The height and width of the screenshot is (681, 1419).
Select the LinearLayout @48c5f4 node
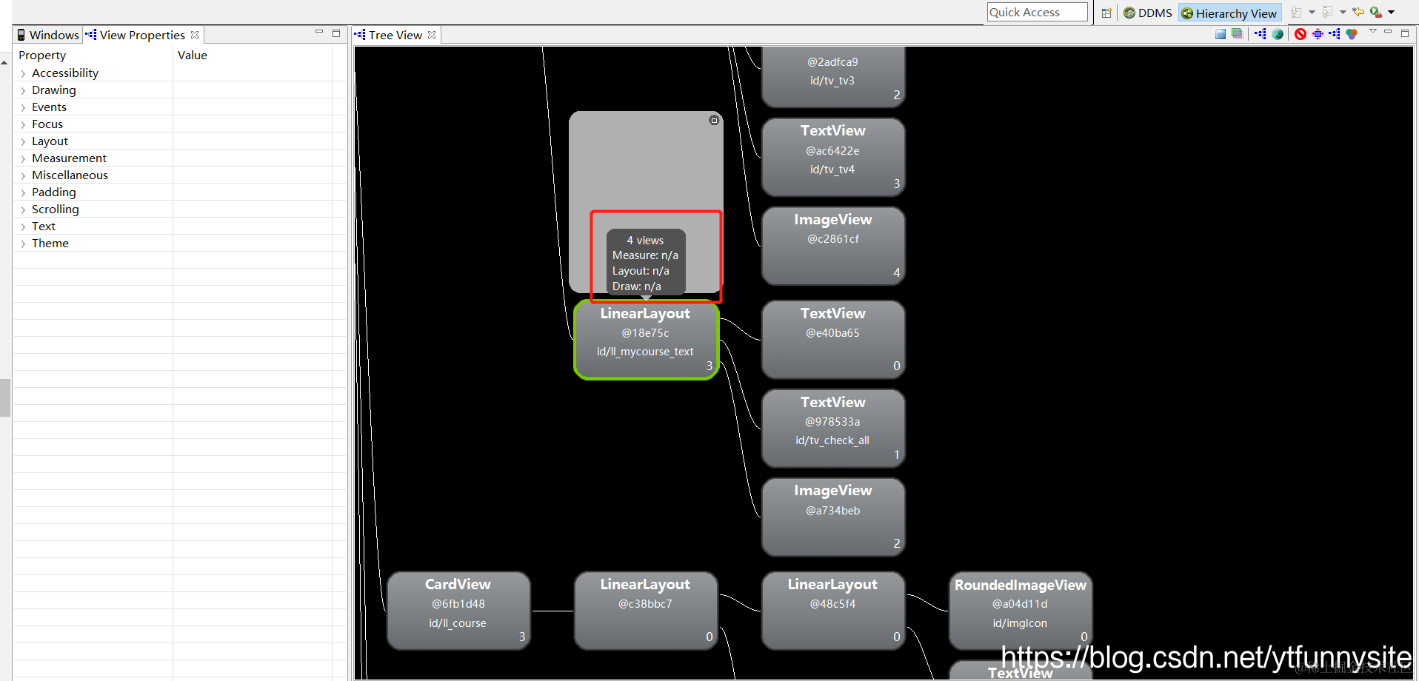[x=833, y=611]
